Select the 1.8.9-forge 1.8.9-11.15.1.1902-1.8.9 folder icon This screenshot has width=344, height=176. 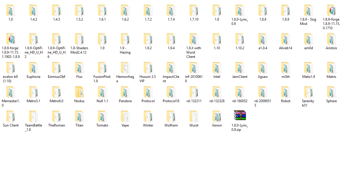click(10, 39)
